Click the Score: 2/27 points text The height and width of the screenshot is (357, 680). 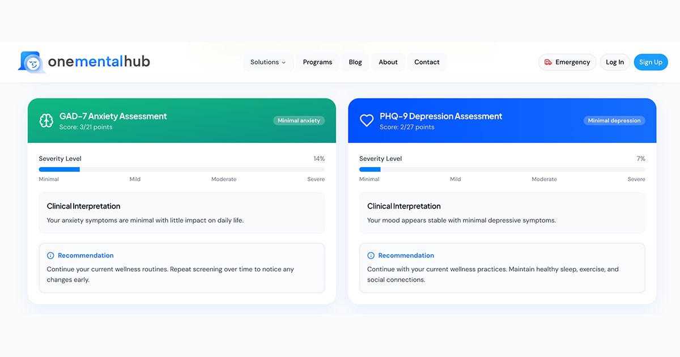[x=407, y=127]
